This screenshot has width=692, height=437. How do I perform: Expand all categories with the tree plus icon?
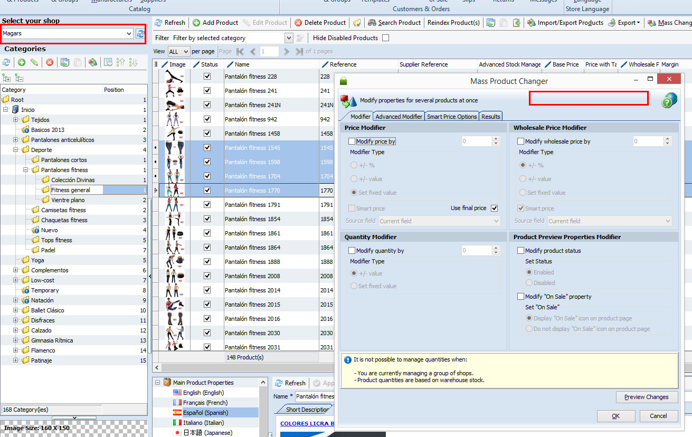[x=7, y=78]
